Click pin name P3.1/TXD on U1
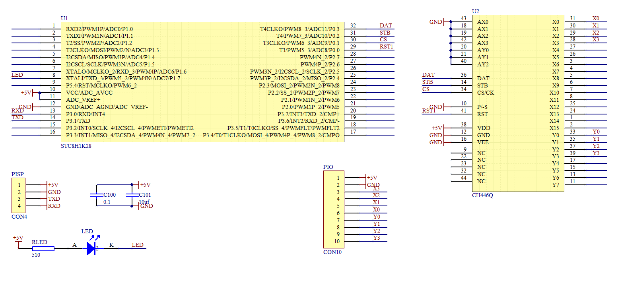 (x=78, y=121)
